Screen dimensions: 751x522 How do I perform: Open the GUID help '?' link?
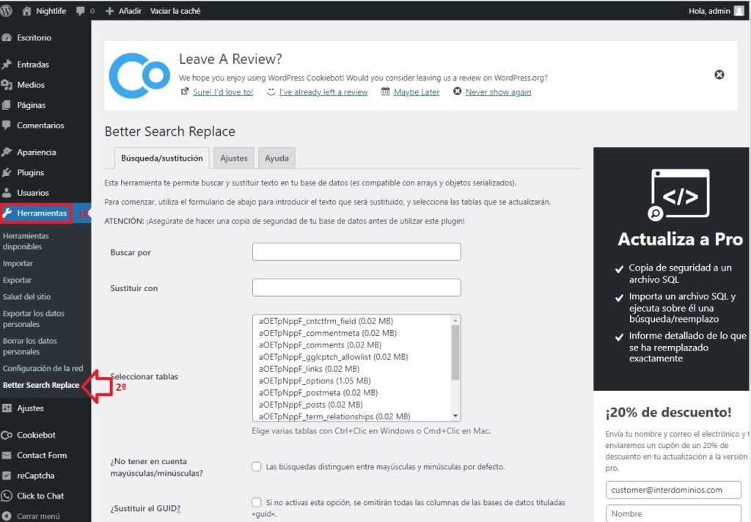[x=178, y=509]
